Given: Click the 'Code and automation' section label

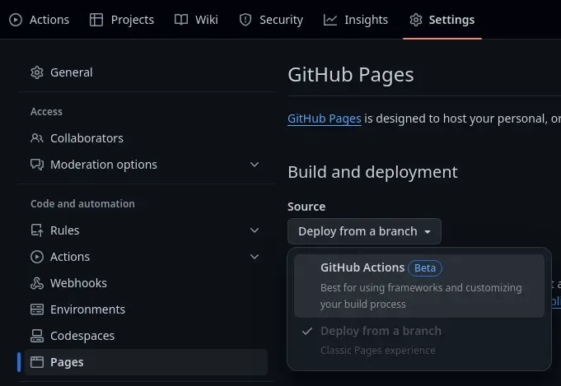Looking at the screenshot, I should pos(82,204).
